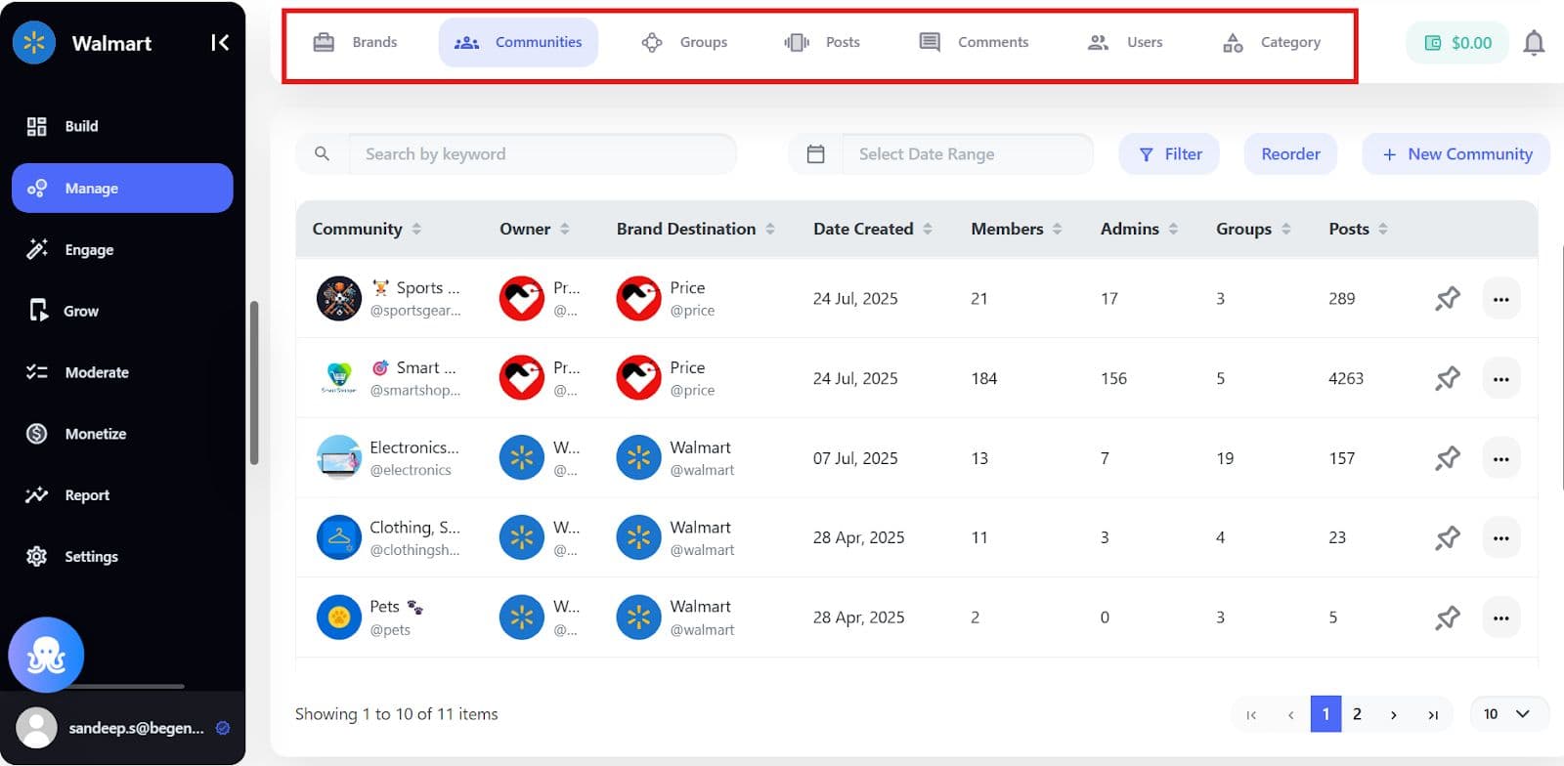1564x766 pixels.
Task: Click the Walmart logo in the sidebar header
Action: pos(34,43)
